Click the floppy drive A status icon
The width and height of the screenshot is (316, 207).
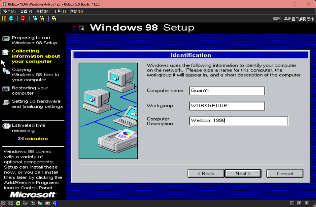click(x=3, y=203)
